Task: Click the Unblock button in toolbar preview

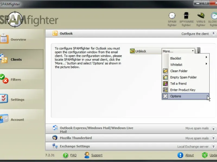Action: [138, 51]
